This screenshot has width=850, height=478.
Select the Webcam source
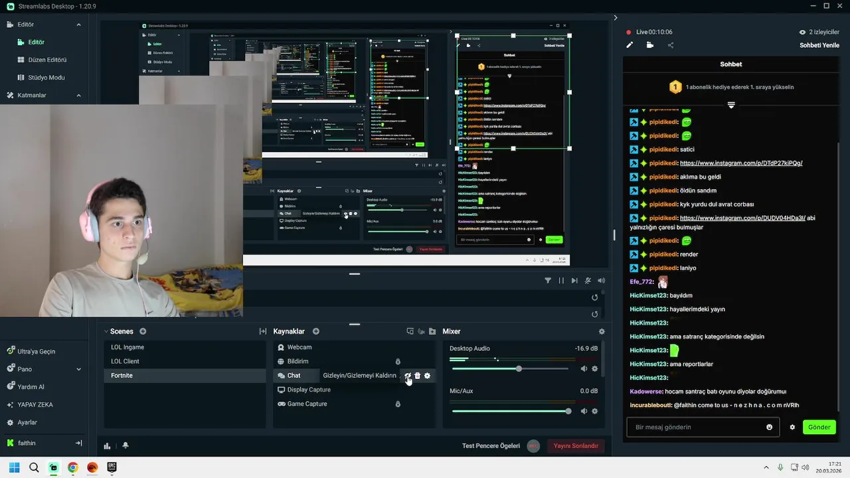click(355, 347)
